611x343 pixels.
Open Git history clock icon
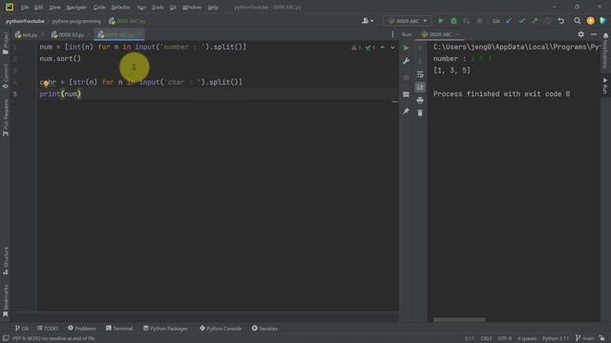click(x=548, y=21)
